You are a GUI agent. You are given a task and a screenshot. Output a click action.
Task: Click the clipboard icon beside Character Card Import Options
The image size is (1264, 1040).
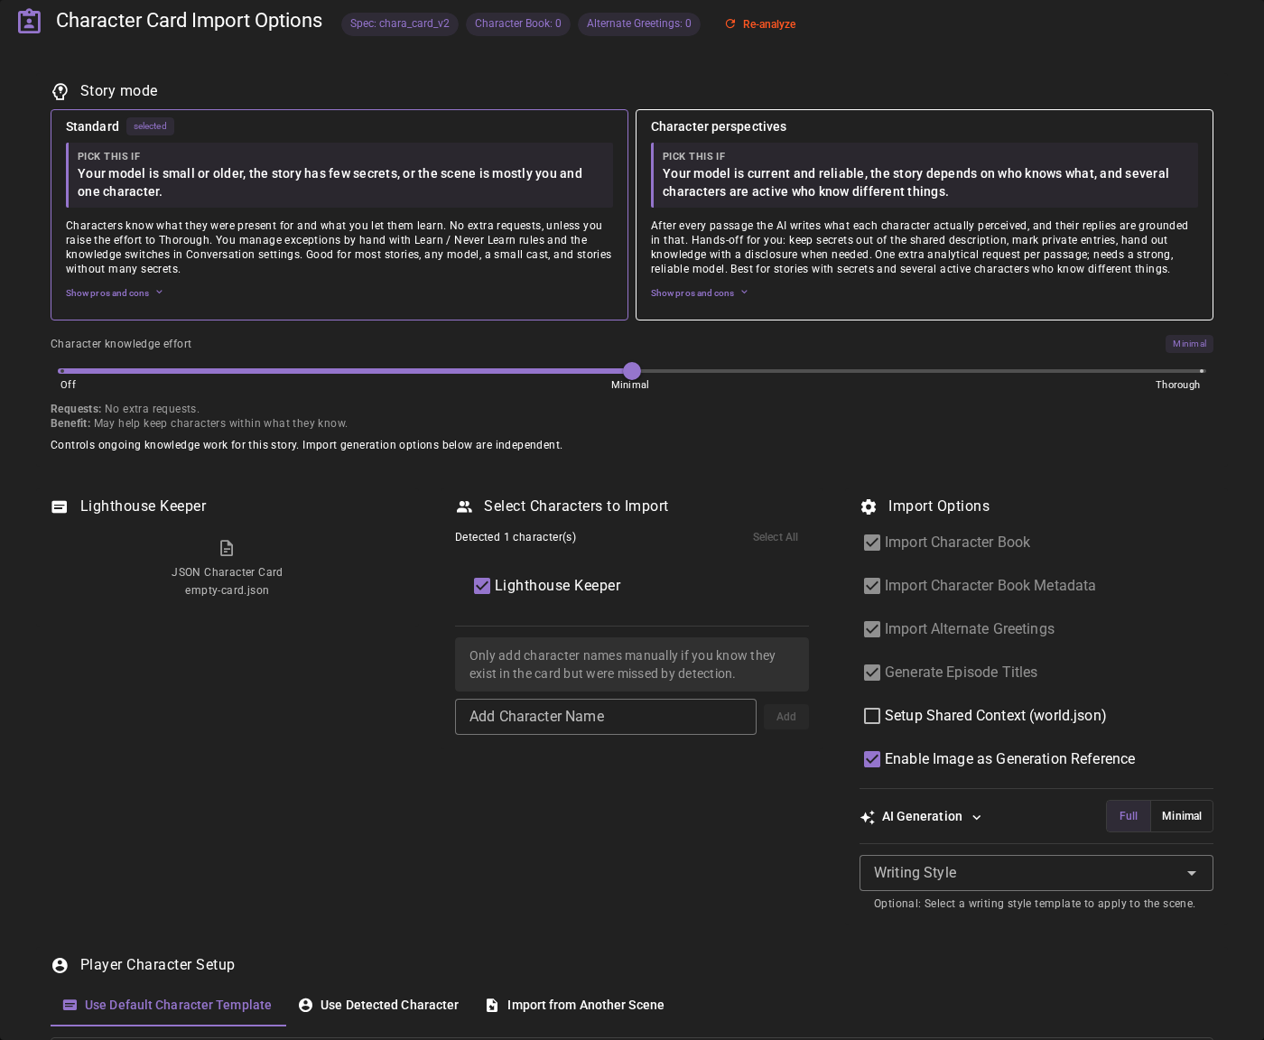(30, 21)
